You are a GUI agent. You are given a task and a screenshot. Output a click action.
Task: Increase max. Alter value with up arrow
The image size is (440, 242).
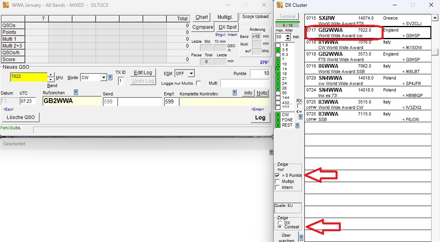pos(289,35)
